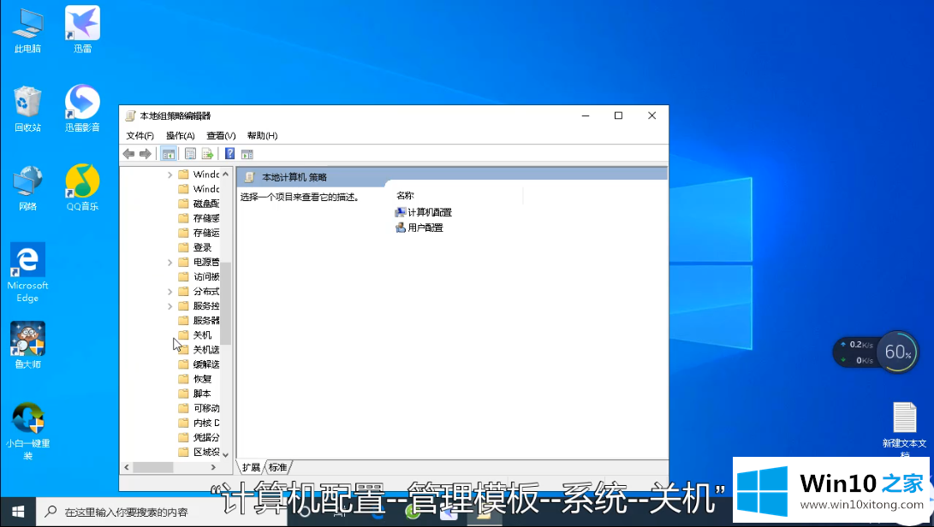Select the 服务器 folder in the tree
Image resolution: width=934 pixels, height=527 pixels.
[x=199, y=320]
